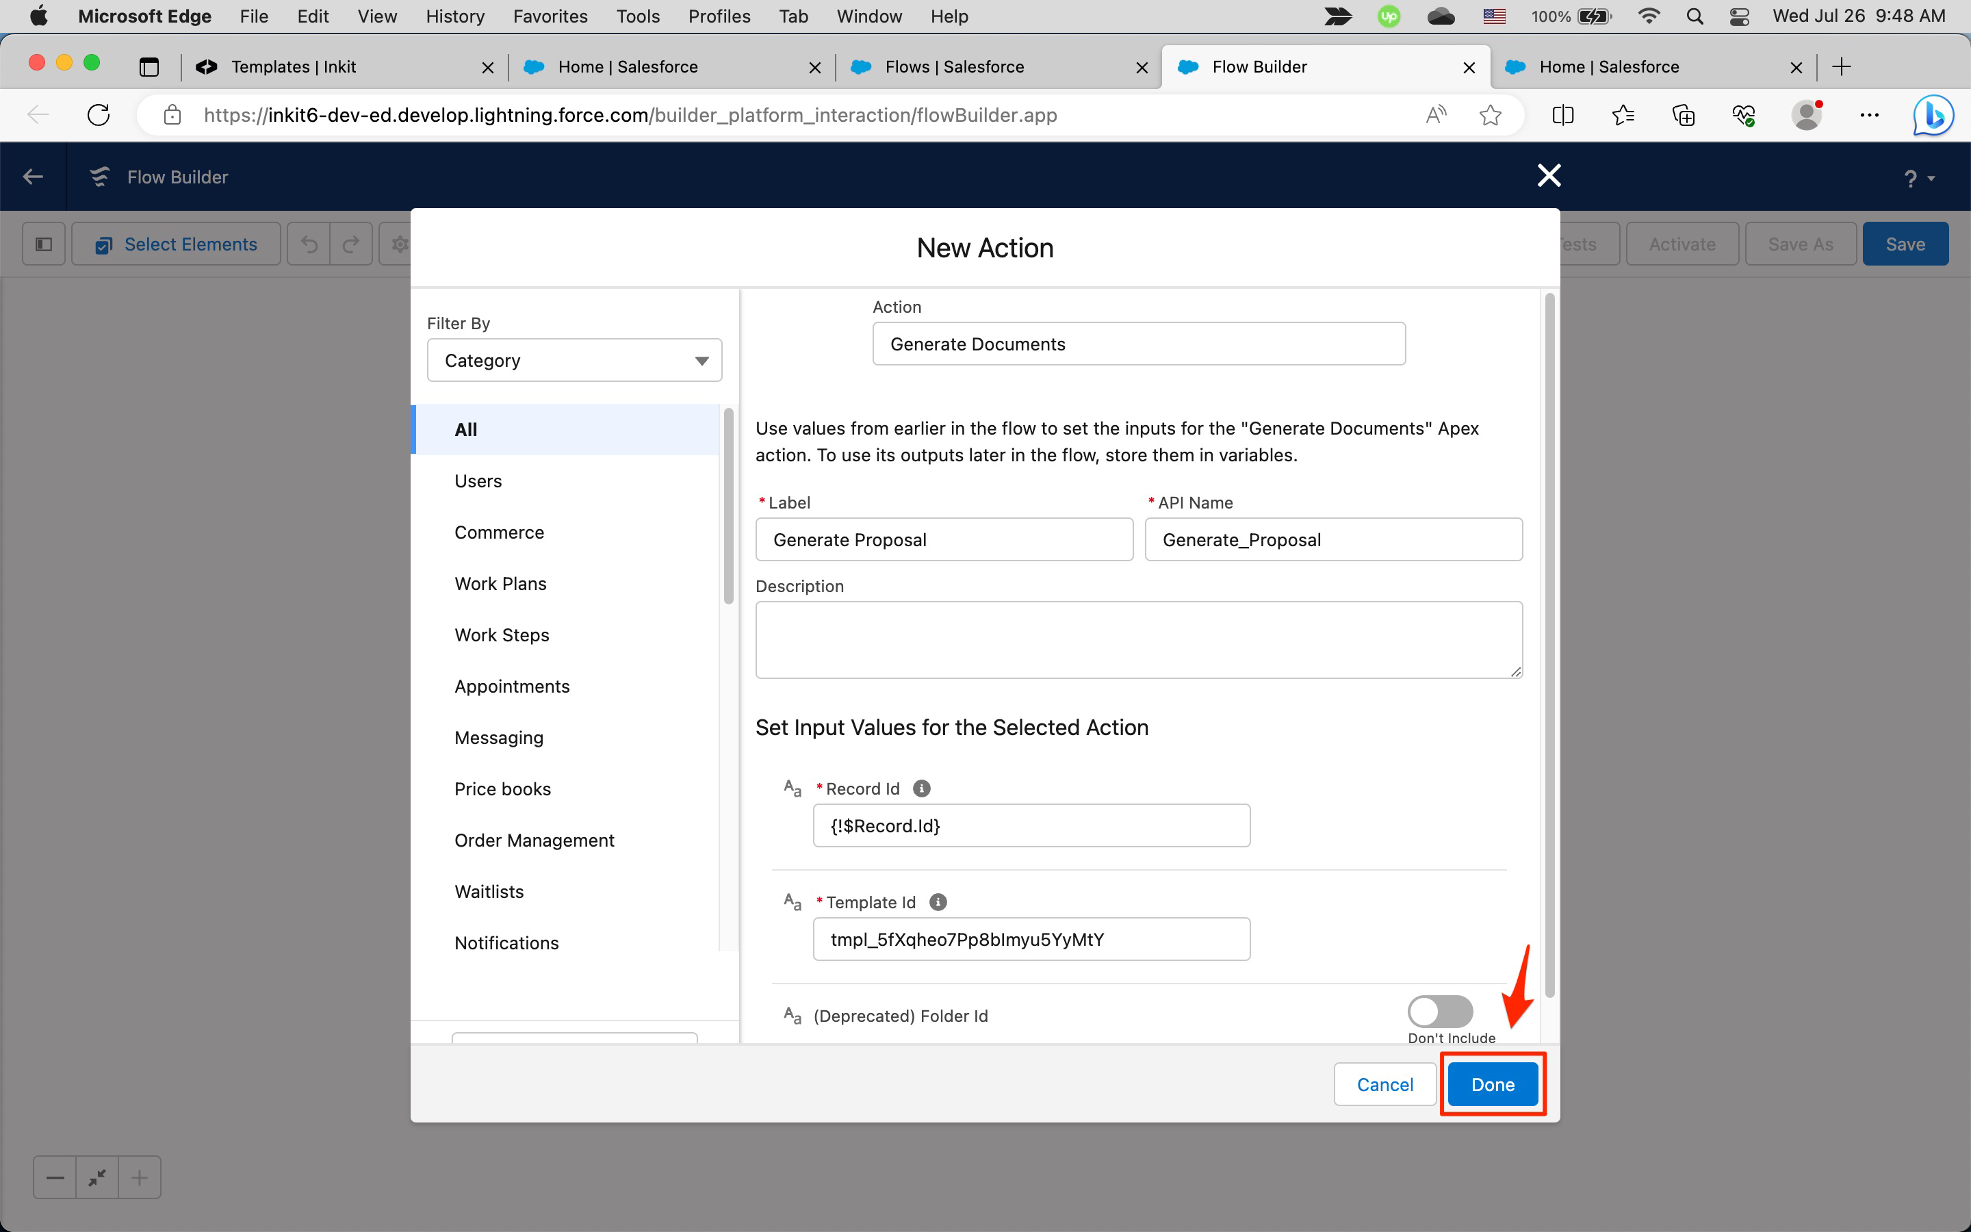Click the Template Id info icon

pos(938,902)
